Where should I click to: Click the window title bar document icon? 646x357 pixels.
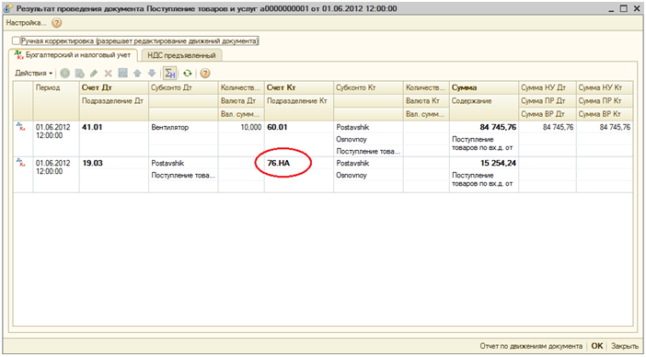point(8,8)
